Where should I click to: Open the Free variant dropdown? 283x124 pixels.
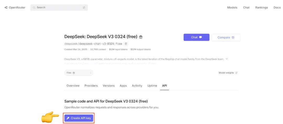click(x=79, y=73)
